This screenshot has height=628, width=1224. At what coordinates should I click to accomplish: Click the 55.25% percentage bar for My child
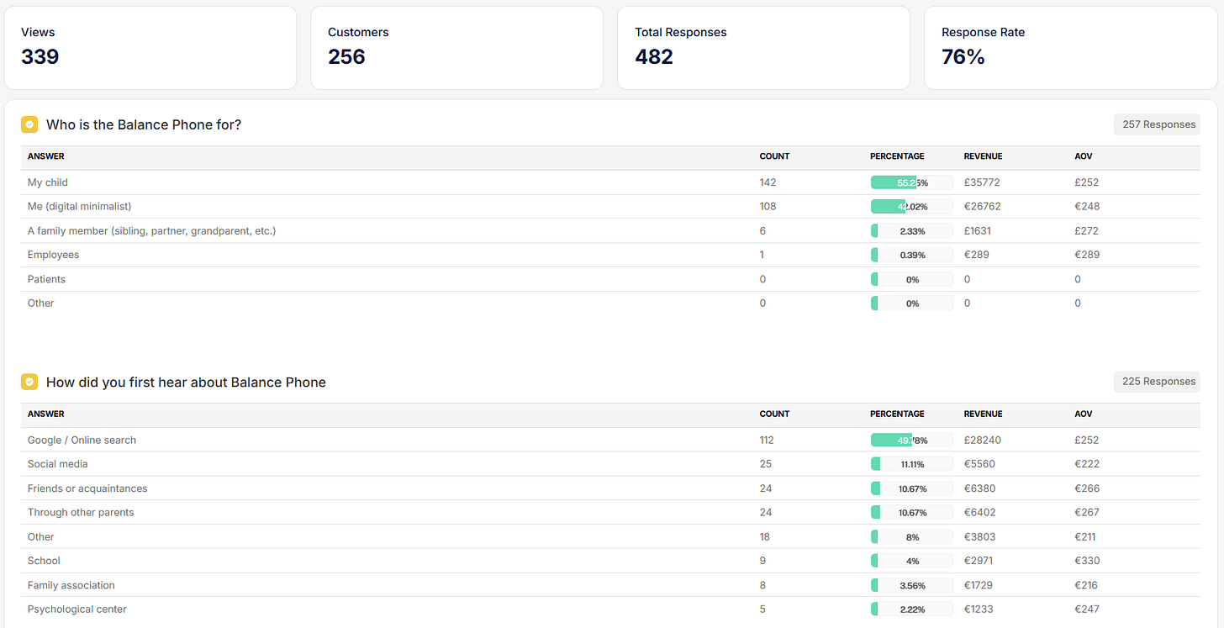point(912,182)
